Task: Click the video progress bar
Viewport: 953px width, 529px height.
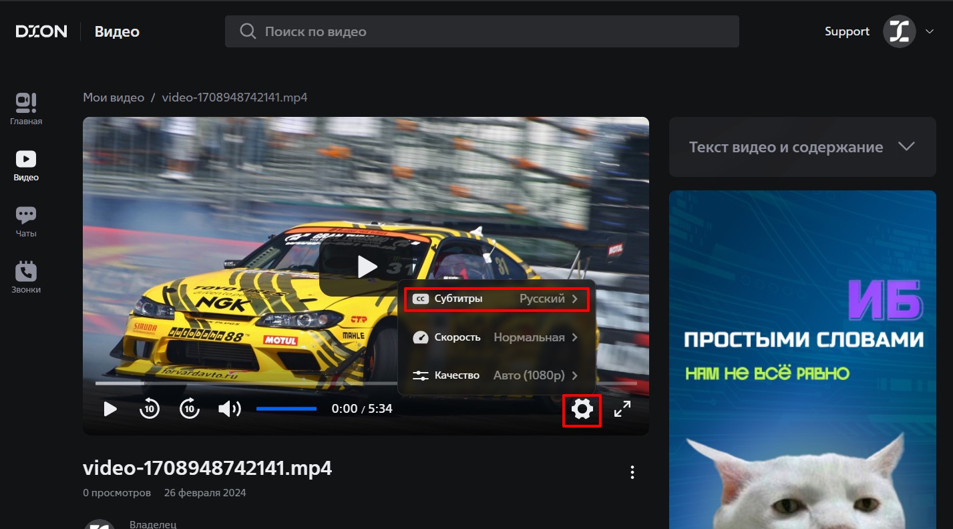Action: pyautogui.click(x=366, y=383)
